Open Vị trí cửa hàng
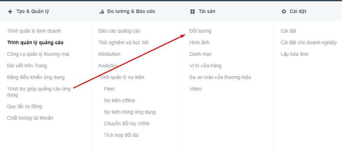This screenshot has width=342, height=153. (206, 66)
